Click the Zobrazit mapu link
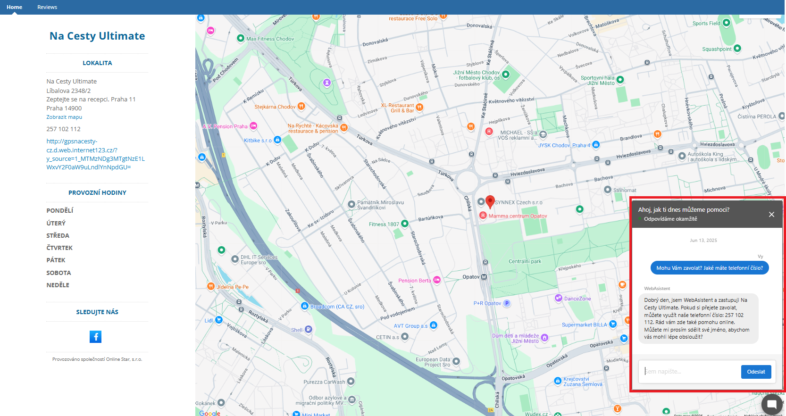The image size is (786, 416). point(64,117)
